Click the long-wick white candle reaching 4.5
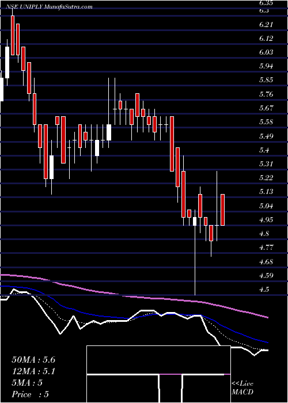This screenshot has width=288, height=403. coord(195,252)
